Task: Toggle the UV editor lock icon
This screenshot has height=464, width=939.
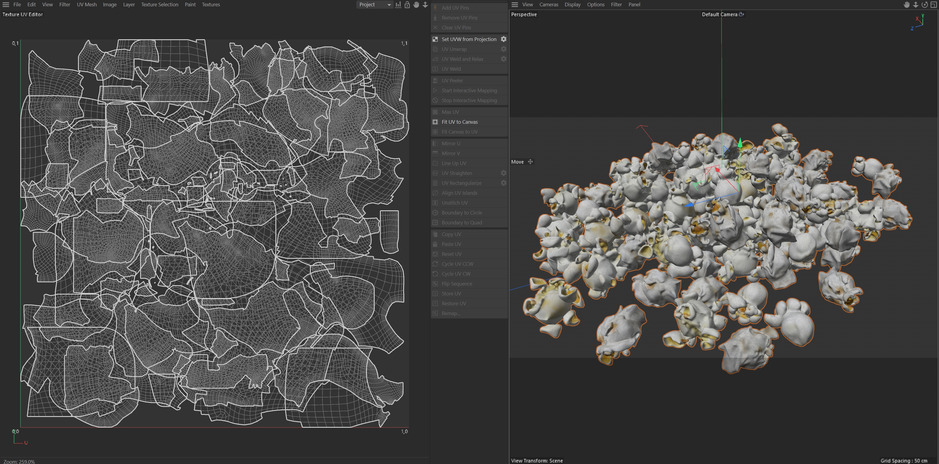Action: tap(407, 5)
